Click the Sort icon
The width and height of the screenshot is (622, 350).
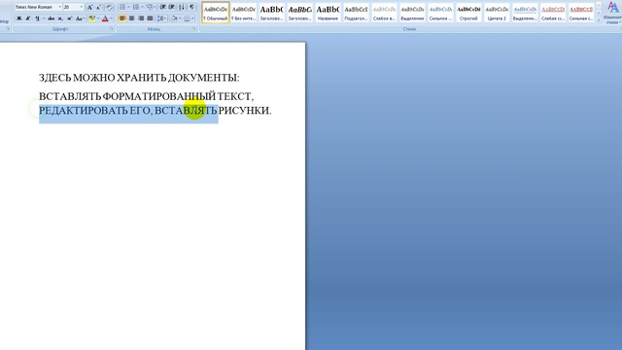click(182, 7)
